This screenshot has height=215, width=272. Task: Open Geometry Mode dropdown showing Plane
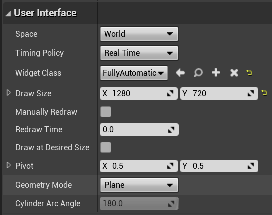click(139, 185)
